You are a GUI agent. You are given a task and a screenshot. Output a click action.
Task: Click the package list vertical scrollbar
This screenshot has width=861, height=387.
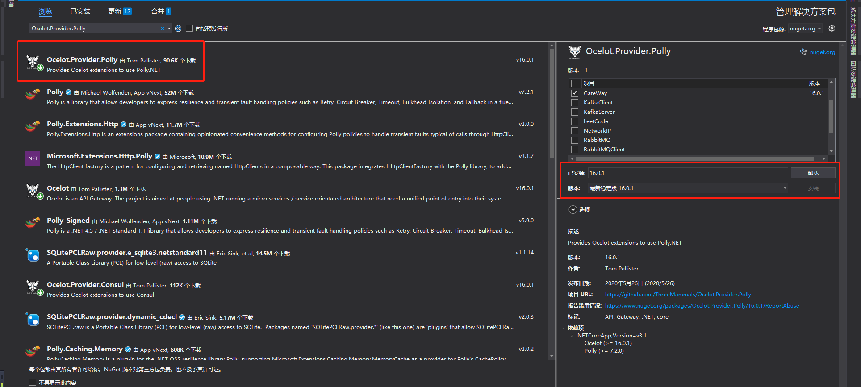point(552,103)
